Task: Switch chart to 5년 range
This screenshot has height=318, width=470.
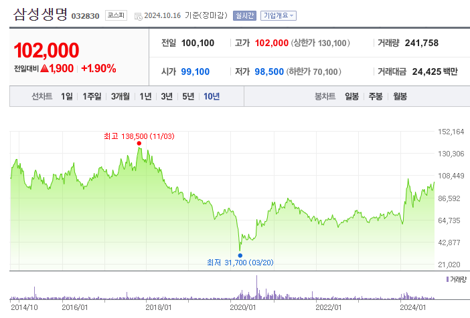Action: [x=188, y=96]
